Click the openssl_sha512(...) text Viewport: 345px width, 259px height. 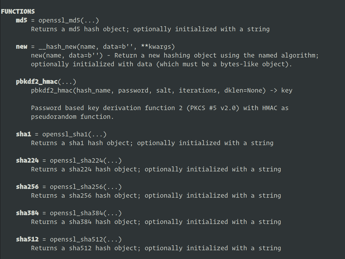pos(86,239)
